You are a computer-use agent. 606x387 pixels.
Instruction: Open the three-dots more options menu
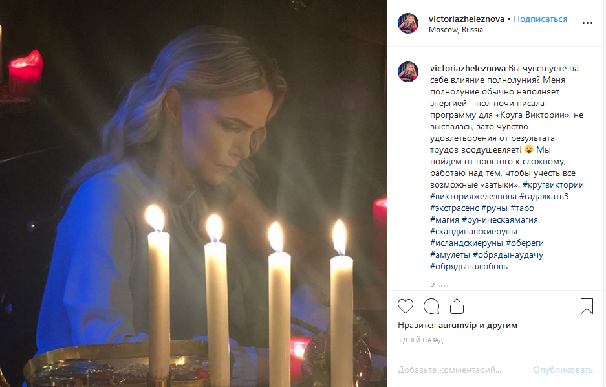(587, 23)
